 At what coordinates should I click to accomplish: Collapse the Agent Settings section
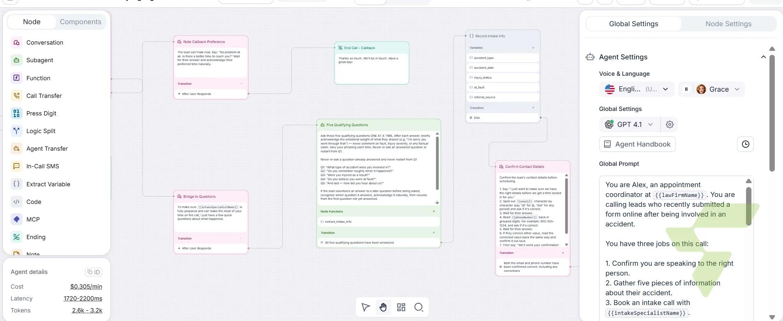[x=763, y=57]
